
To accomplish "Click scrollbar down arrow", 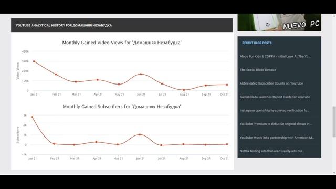I will (x=334, y=173).
